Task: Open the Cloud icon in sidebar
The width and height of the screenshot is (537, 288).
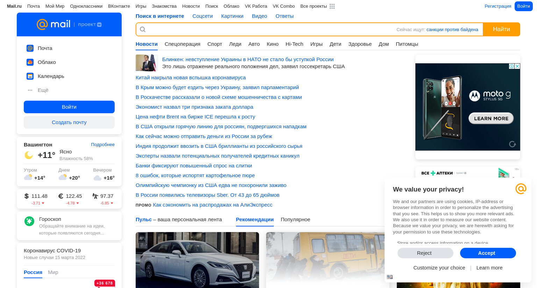Action: [x=30, y=62]
